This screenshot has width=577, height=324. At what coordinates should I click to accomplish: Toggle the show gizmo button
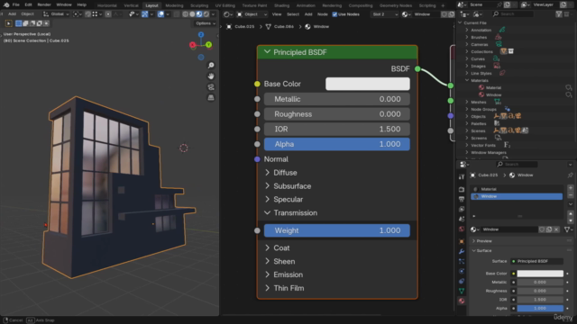click(x=144, y=14)
